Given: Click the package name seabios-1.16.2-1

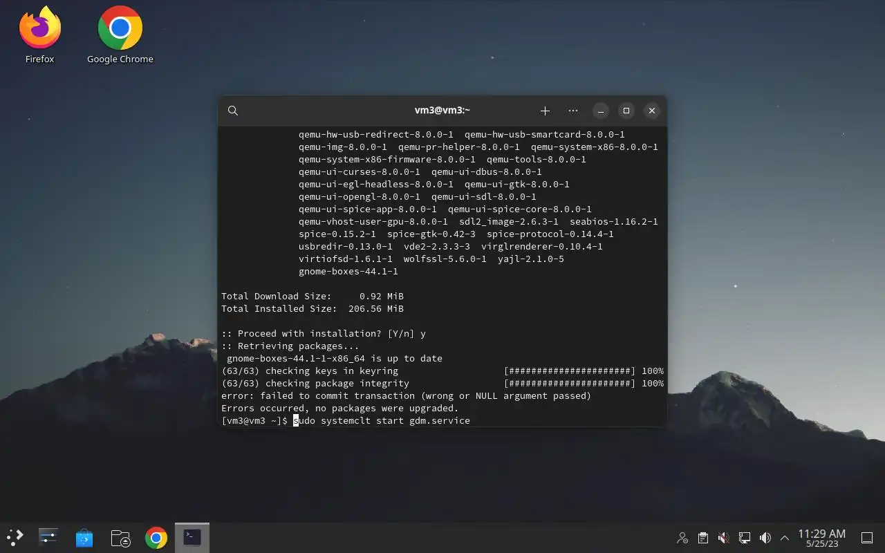Looking at the screenshot, I should (x=614, y=221).
